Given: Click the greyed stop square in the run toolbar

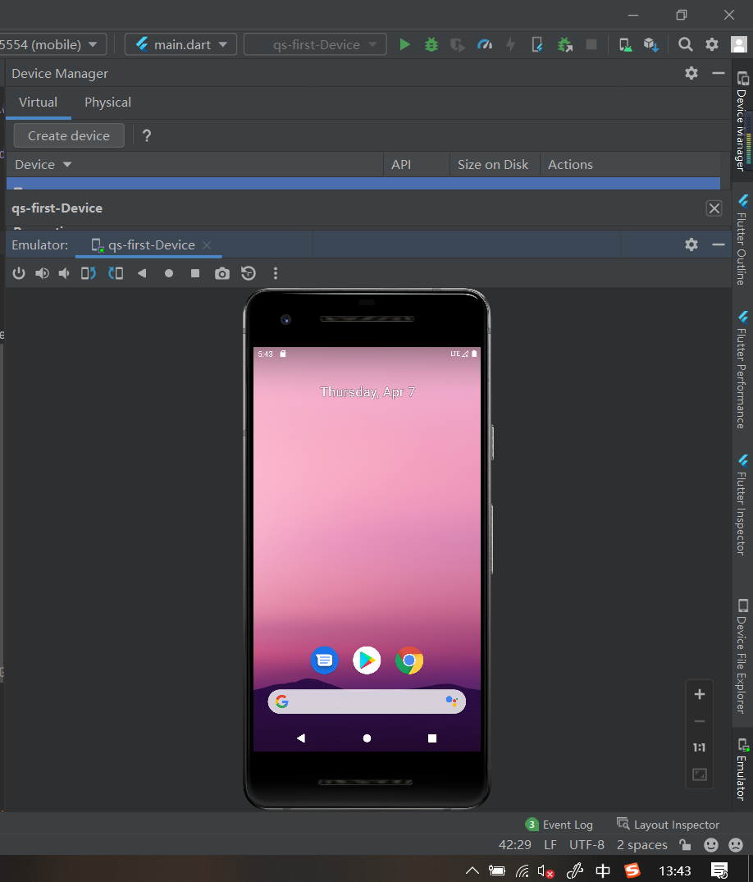Looking at the screenshot, I should coord(591,44).
